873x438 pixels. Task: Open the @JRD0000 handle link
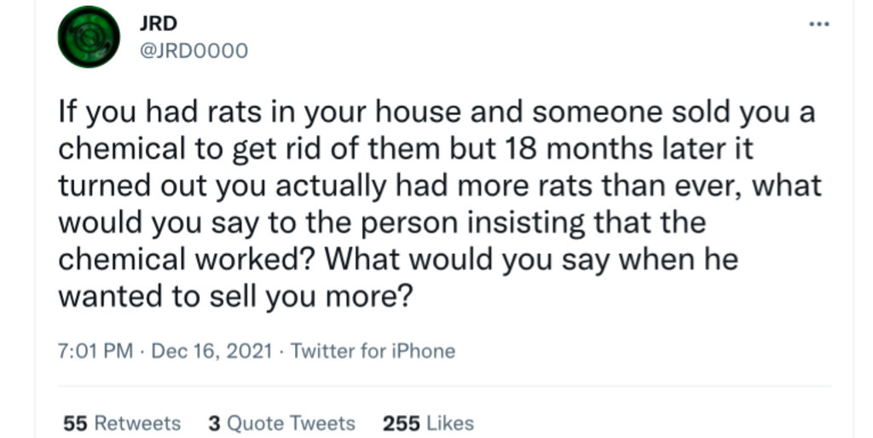coord(194,50)
